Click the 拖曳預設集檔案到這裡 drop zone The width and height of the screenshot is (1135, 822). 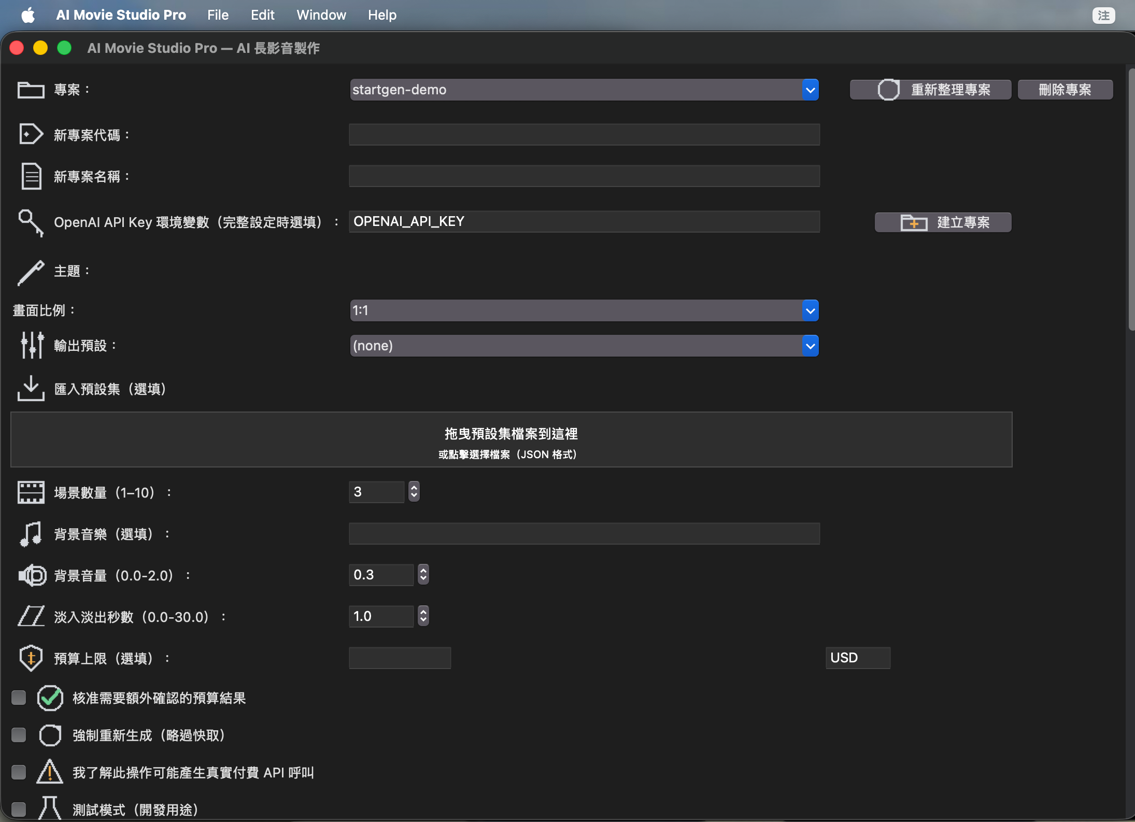click(511, 440)
